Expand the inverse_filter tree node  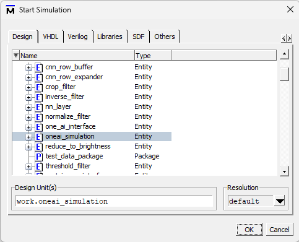click(x=28, y=97)
